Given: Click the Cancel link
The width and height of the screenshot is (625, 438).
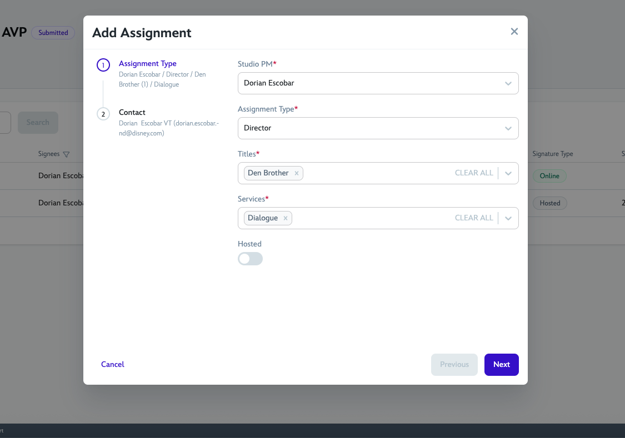Looking at the screenshot, I should pyautogui.click(x=112, y=364).
